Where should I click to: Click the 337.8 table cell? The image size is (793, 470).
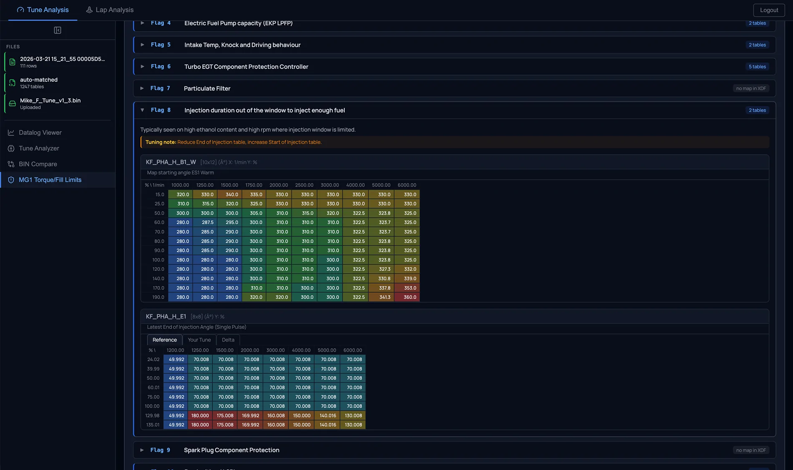[381, 288]
